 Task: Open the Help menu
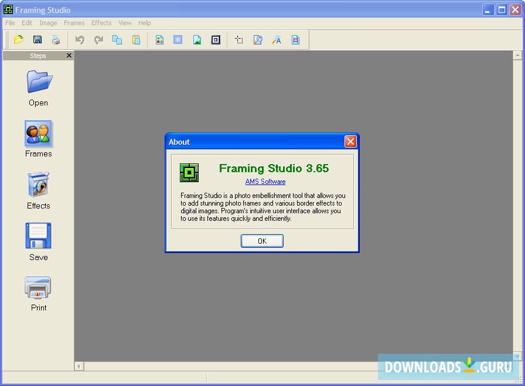click(144, 23)
